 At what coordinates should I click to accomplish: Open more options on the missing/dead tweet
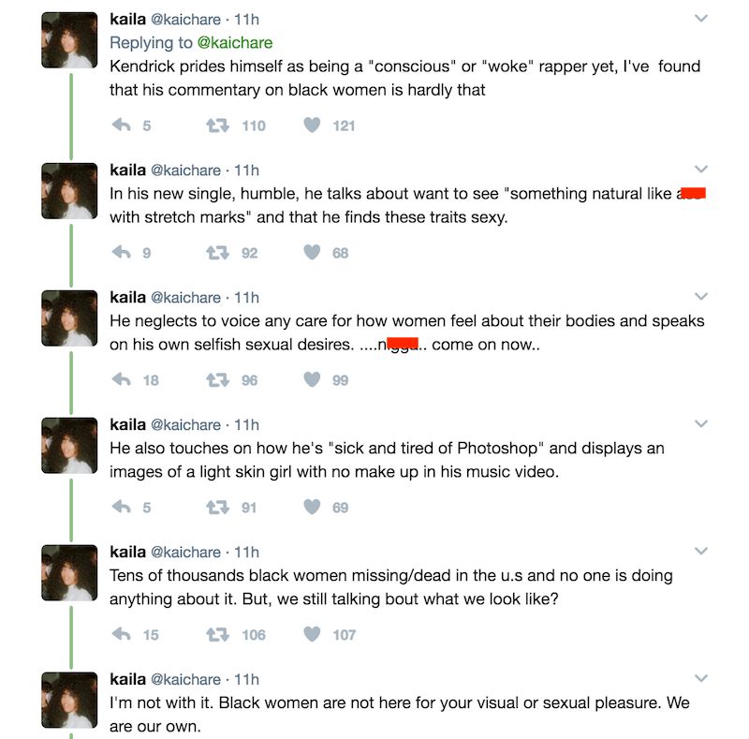click(x=700, y=552)
